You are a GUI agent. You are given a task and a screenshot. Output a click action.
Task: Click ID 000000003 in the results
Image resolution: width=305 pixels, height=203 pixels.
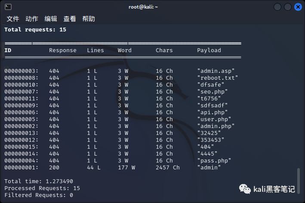[22, 71]
